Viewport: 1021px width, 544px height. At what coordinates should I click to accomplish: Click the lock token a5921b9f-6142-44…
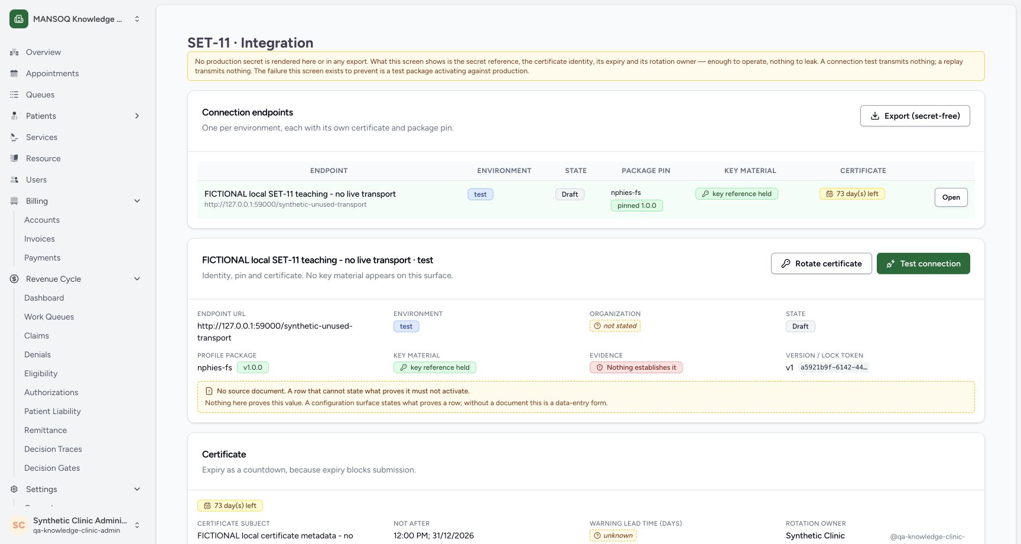[x=834, y=367]
